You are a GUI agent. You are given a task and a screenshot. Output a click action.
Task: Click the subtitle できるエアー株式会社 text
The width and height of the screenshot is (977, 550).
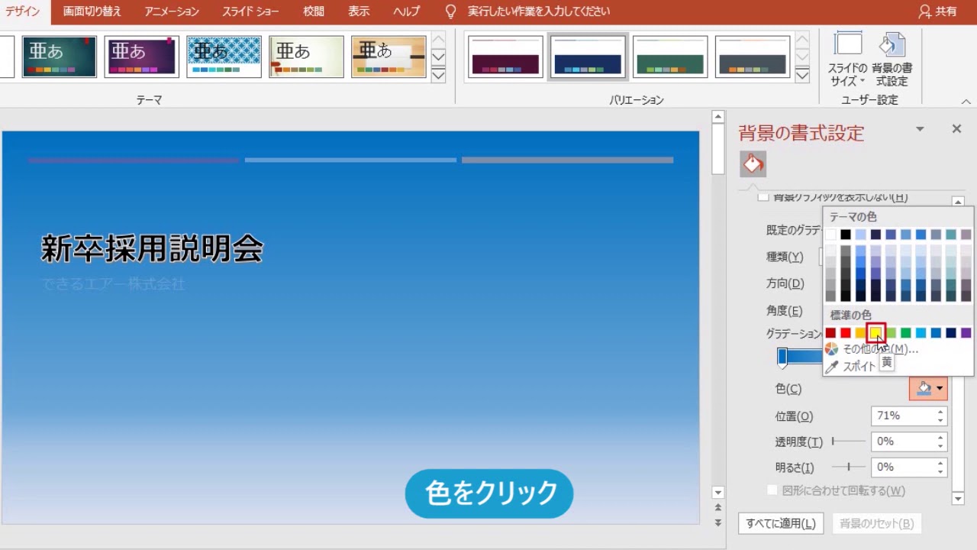(113, 284)
